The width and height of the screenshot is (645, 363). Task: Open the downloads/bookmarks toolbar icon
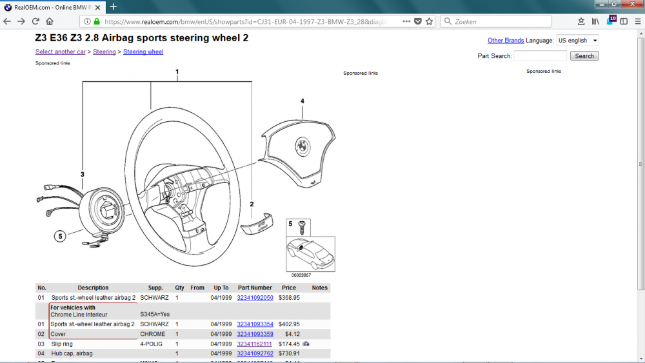[x=581, y=21]
